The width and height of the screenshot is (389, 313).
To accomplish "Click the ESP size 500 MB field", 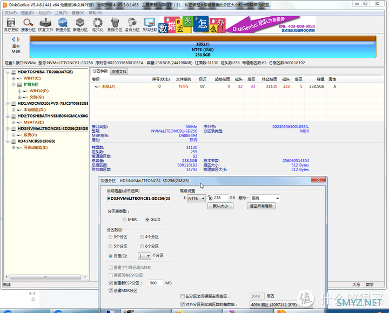I will click(156, 283).
